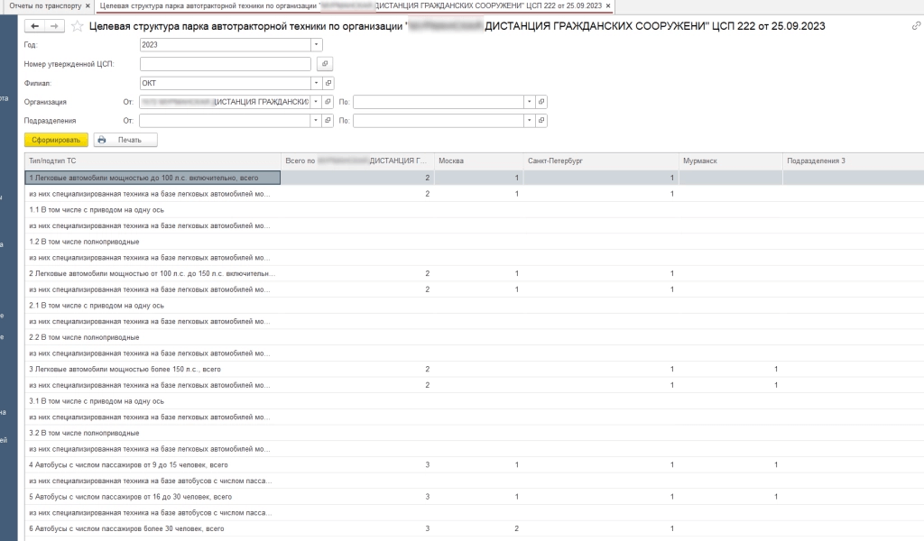
Task: Expand the Подразделения От dropdown
Action: tap(316, 120)
